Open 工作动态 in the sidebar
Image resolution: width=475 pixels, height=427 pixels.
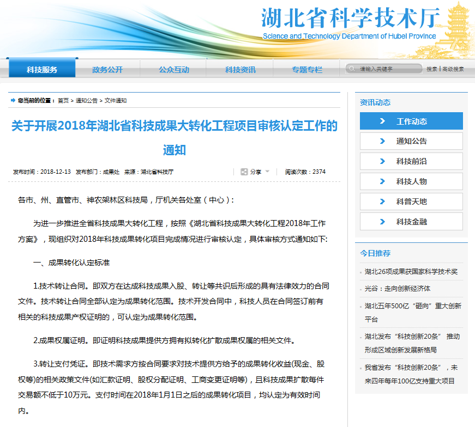point(411,121)
